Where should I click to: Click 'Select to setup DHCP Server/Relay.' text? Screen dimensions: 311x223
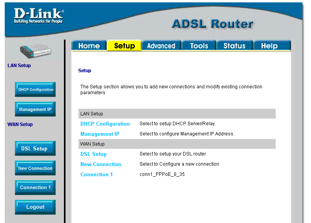(x=178, y=124)
